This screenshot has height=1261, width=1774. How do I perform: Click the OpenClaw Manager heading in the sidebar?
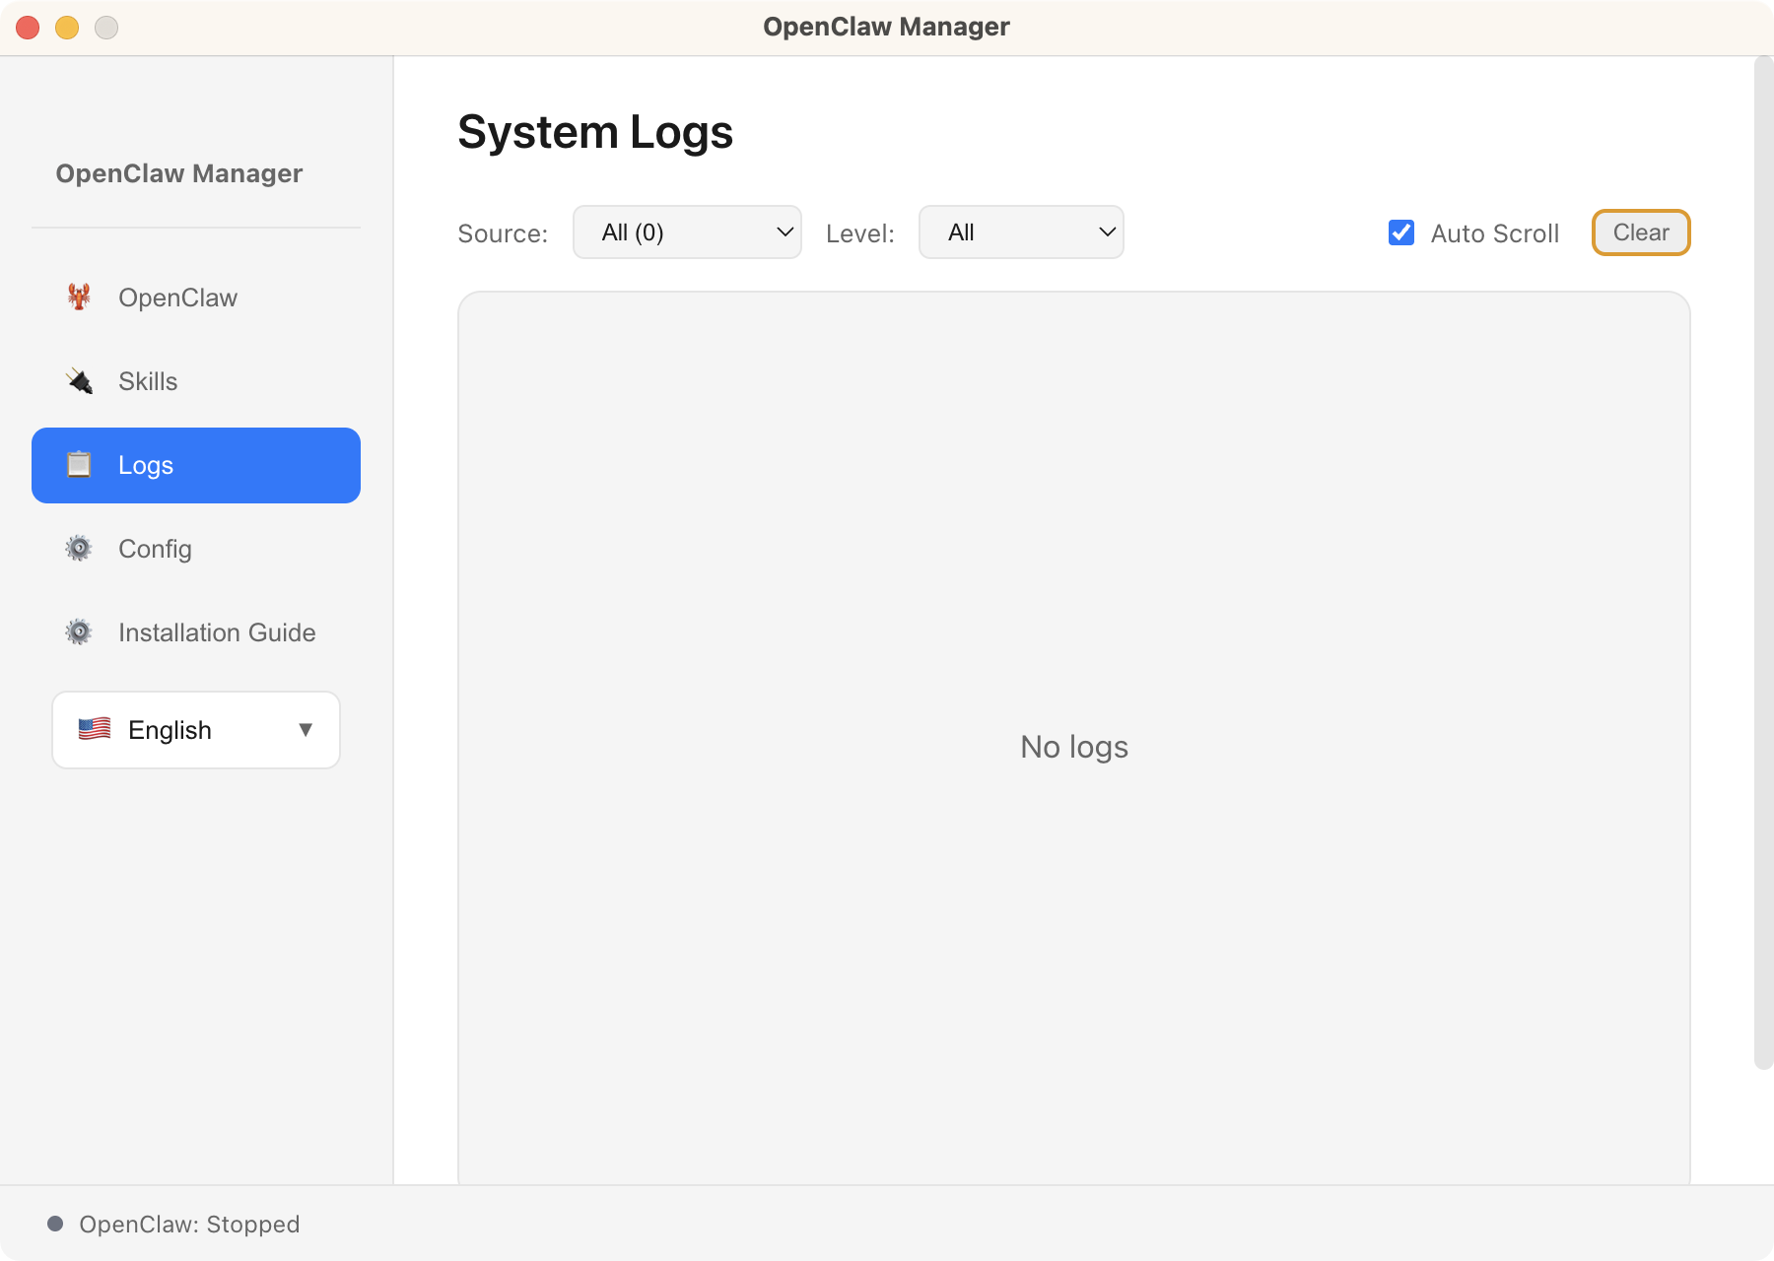178,173
